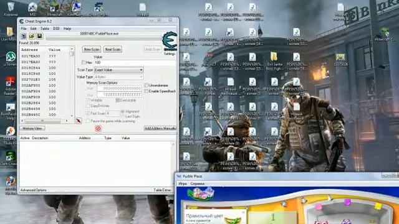This screenshot has width=399, height=224.
Task: Select the Last Digits radio button
Action: click(x=123, y=116)
